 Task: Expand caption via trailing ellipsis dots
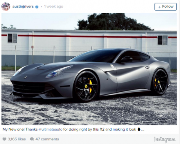point(143,130)
